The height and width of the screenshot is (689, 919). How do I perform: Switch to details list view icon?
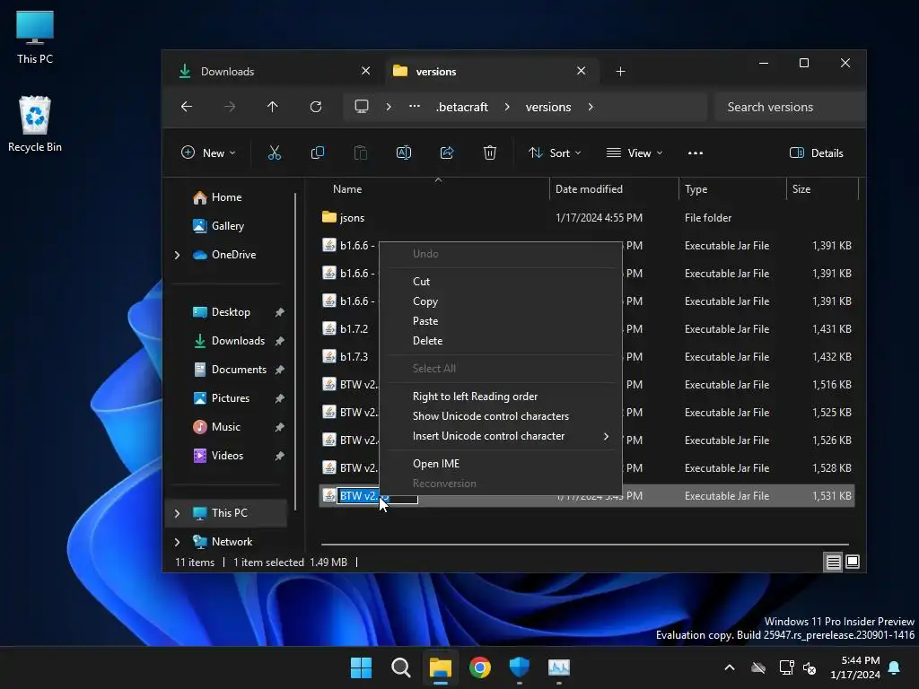pyautogui.click(x=834, y=562)
